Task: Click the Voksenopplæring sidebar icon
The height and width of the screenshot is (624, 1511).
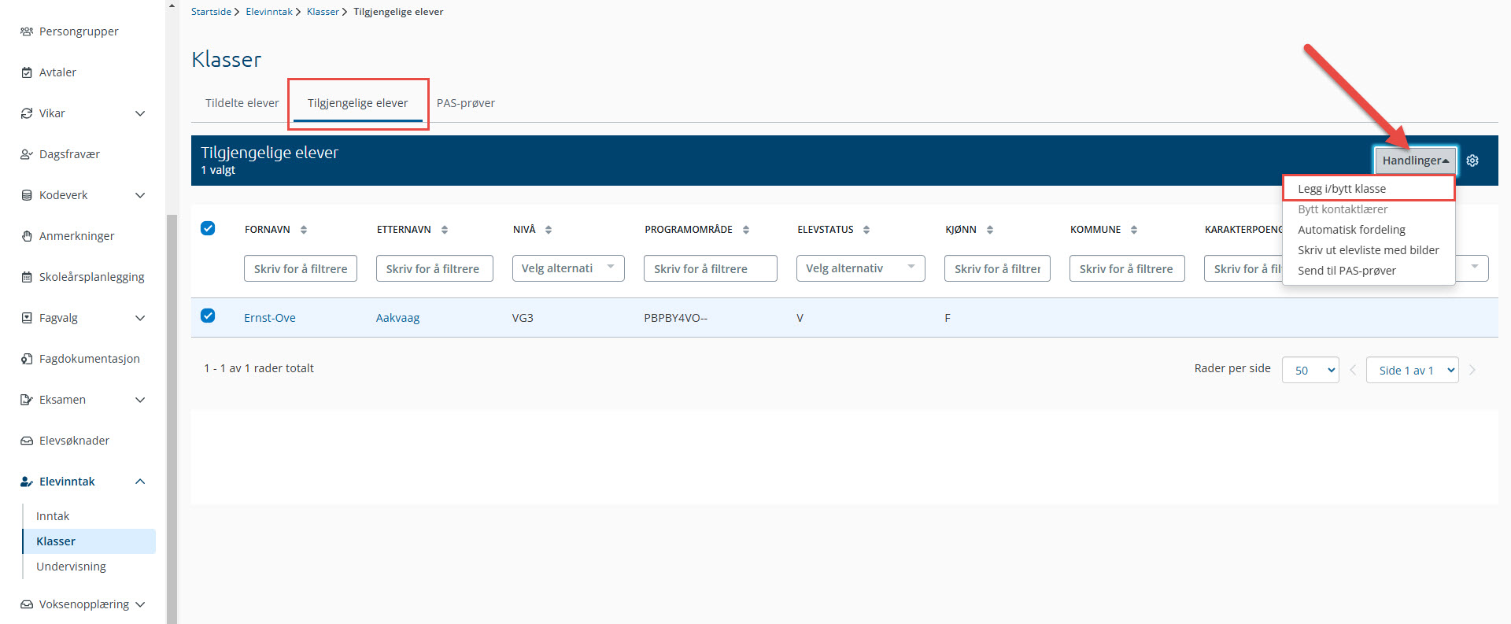Action: (x=27, y=604)
